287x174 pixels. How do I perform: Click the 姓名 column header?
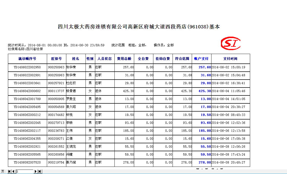point(76,59)
